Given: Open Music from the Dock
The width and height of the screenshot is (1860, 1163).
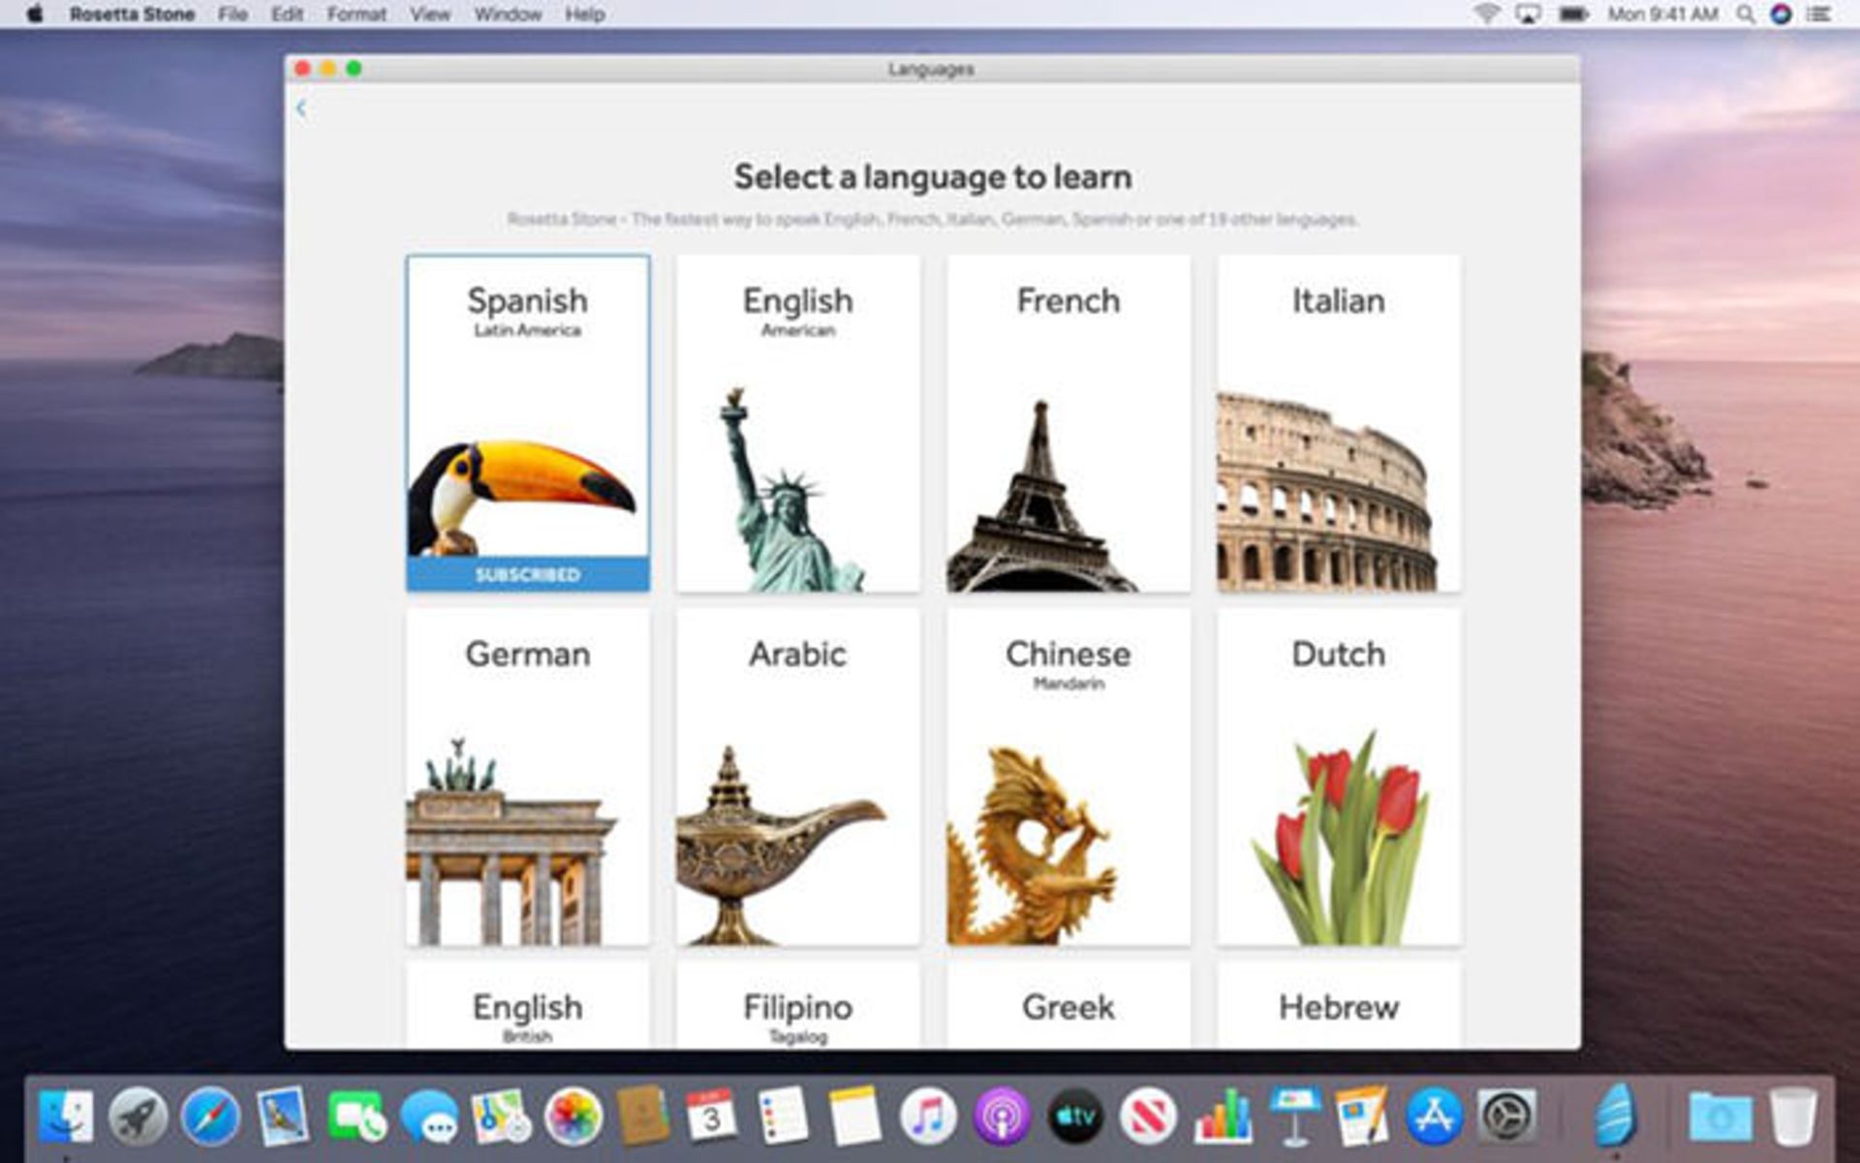Looking at the screenshot, I should point(928,1117).
